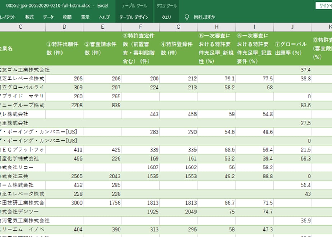Select the cell with value 77.5
332x237 pixels.
point(254,79)
